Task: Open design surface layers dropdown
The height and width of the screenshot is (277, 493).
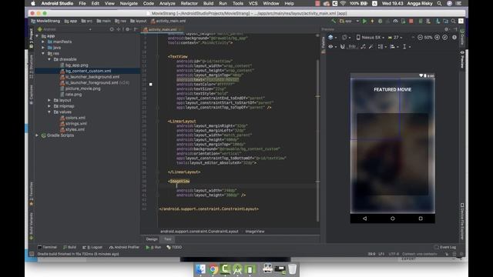Action: [x=332, y=38]
